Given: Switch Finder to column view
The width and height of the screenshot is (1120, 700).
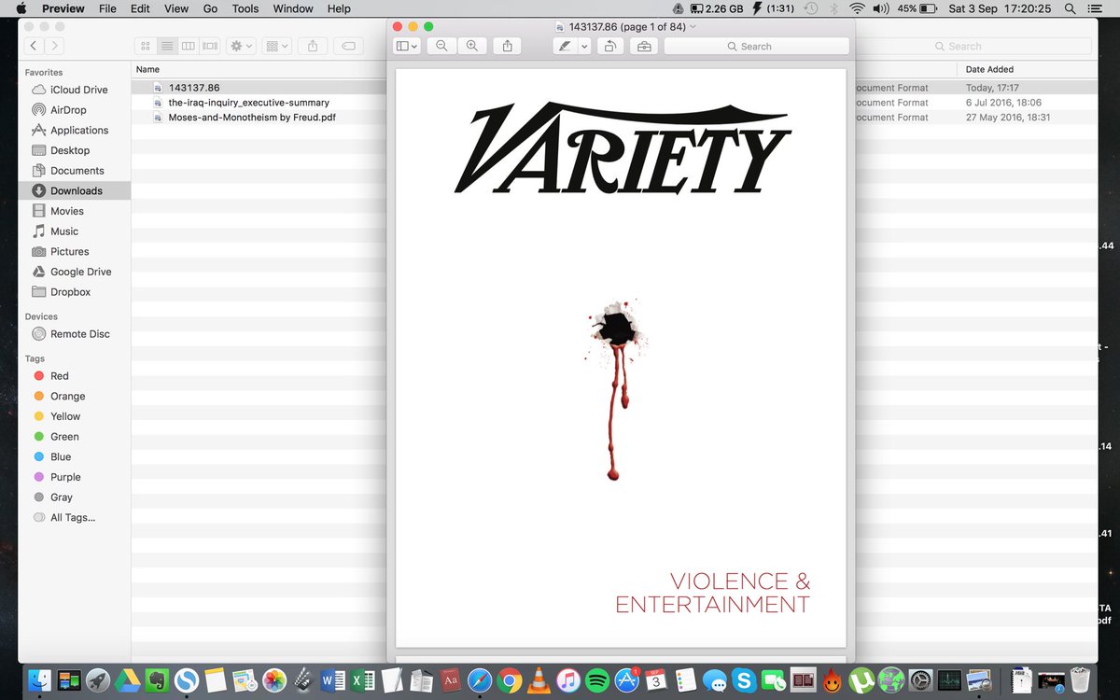Looking at the screenshot, I should pos(189,45).
